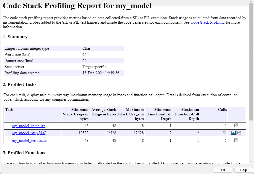Click the Calls column header

click(222, 109)
